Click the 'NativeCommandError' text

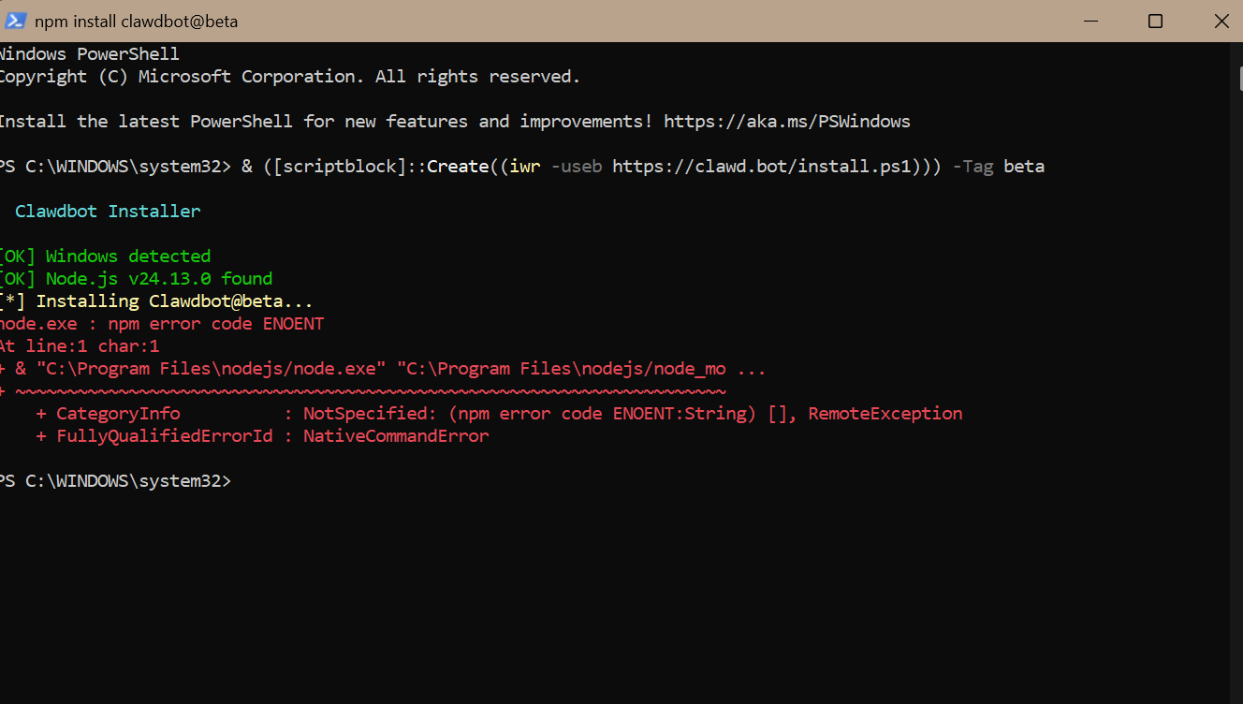pos(395,436)
